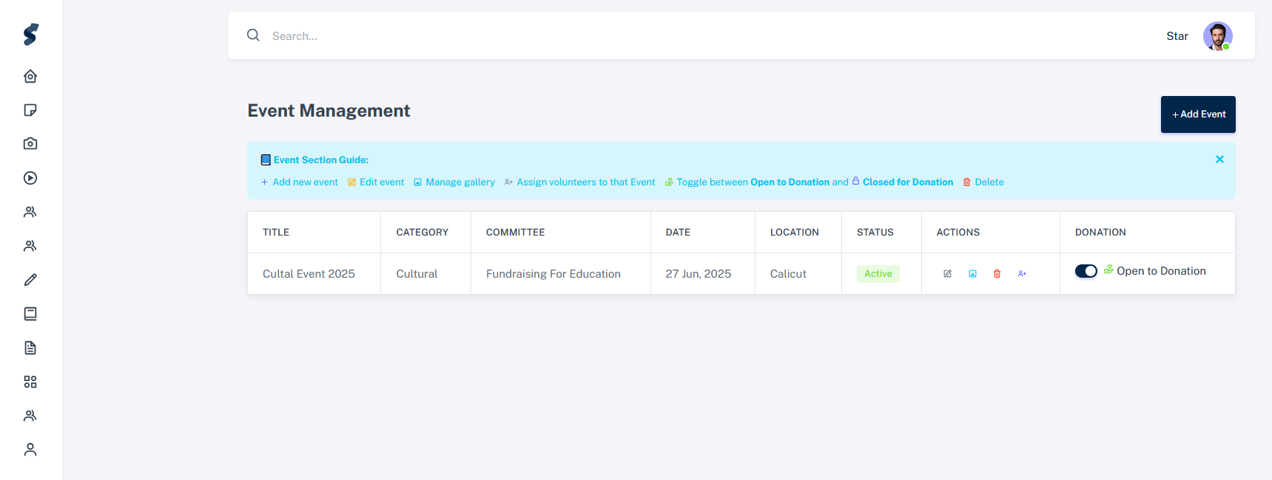This screenshot has width=1272, height=480.
Task: Click the sticky note sidebar icon
Action: tap(30, 110)
